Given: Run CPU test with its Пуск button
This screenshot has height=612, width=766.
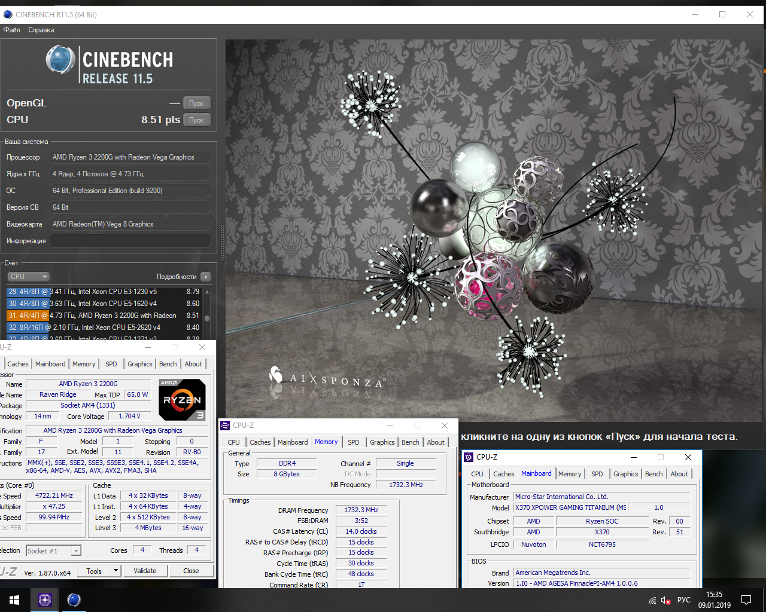Looking at the screenshot, I should click(x=196, y=120).
